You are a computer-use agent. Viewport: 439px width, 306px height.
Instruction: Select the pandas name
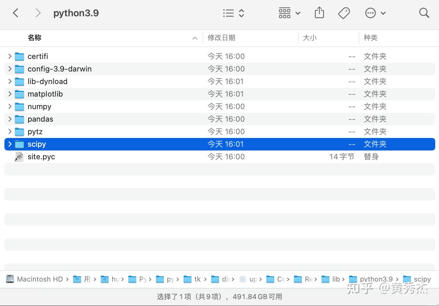(40, 119)
